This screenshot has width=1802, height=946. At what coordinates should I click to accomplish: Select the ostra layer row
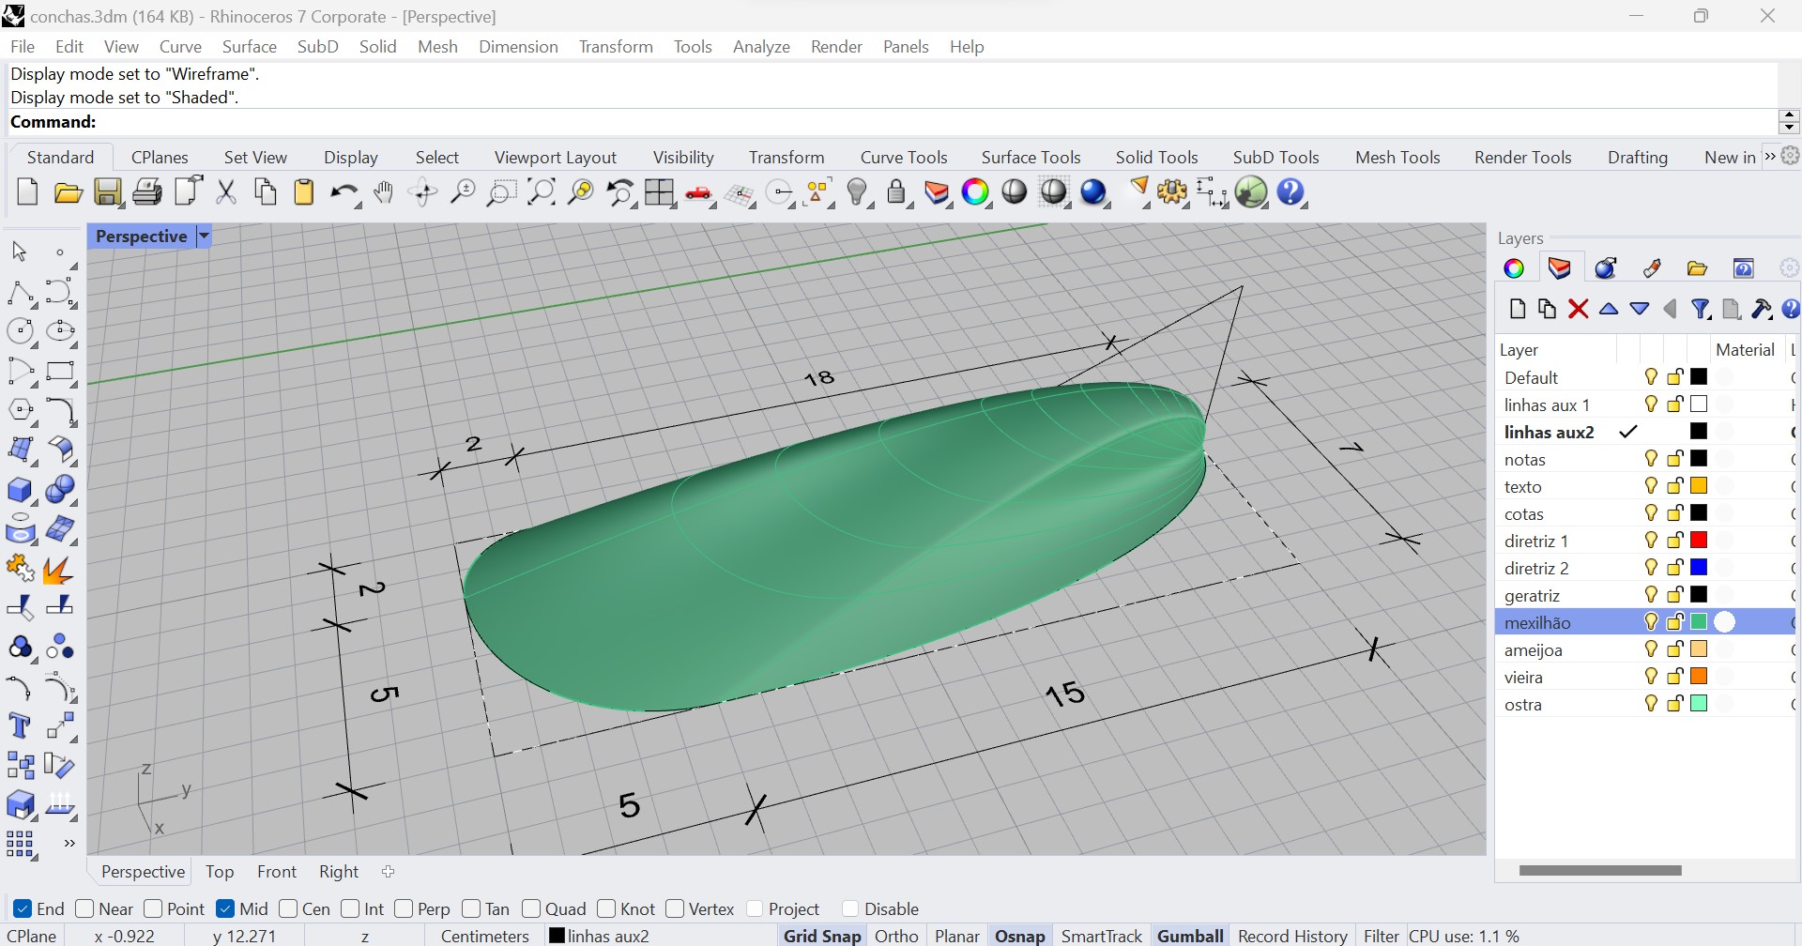[1644, 704]
